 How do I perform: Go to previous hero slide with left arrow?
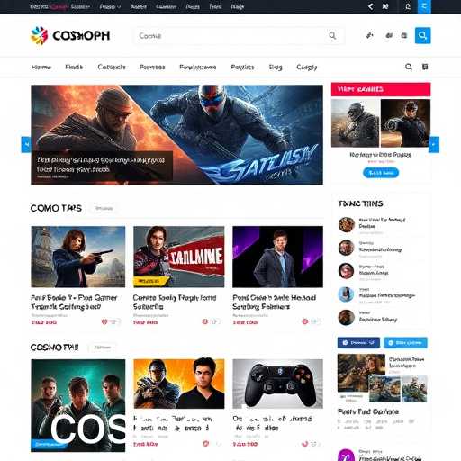point(26,145)
